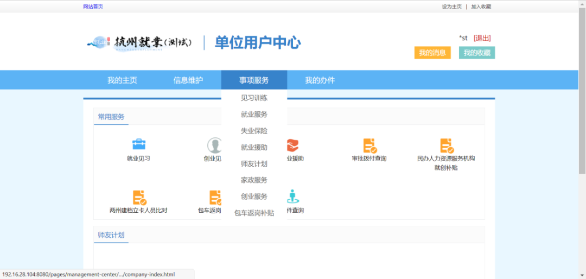Image resolution: width=586 pixels, height=279 pixels.
Task: Expand the 事项服务 navigation dropdown
Action: coord(254,80)
